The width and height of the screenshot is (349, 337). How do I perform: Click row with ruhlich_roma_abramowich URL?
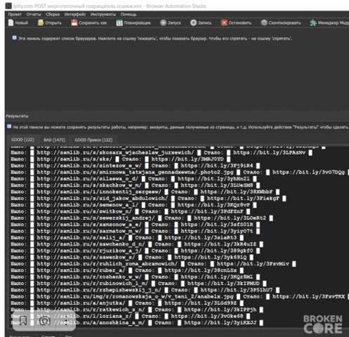click(153, 264)
